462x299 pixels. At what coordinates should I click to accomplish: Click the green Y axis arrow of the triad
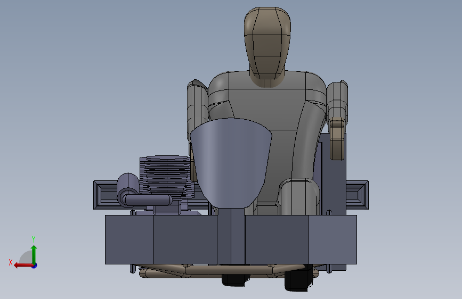(34, 255)
